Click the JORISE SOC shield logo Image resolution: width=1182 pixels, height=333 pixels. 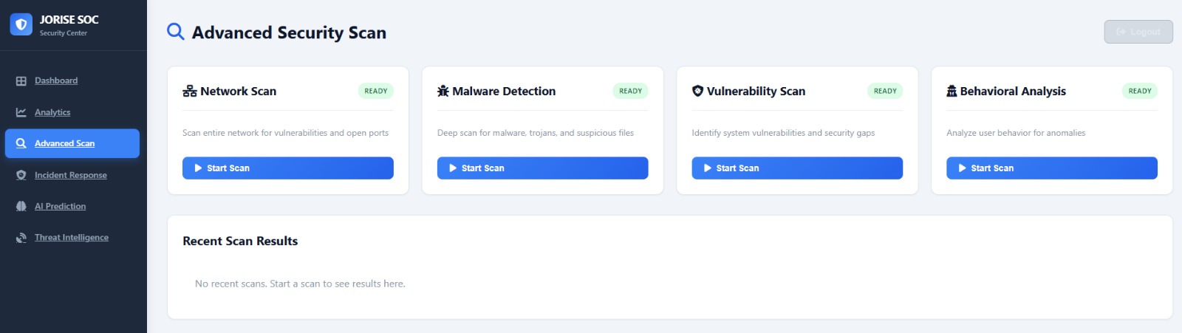(21, 25)
